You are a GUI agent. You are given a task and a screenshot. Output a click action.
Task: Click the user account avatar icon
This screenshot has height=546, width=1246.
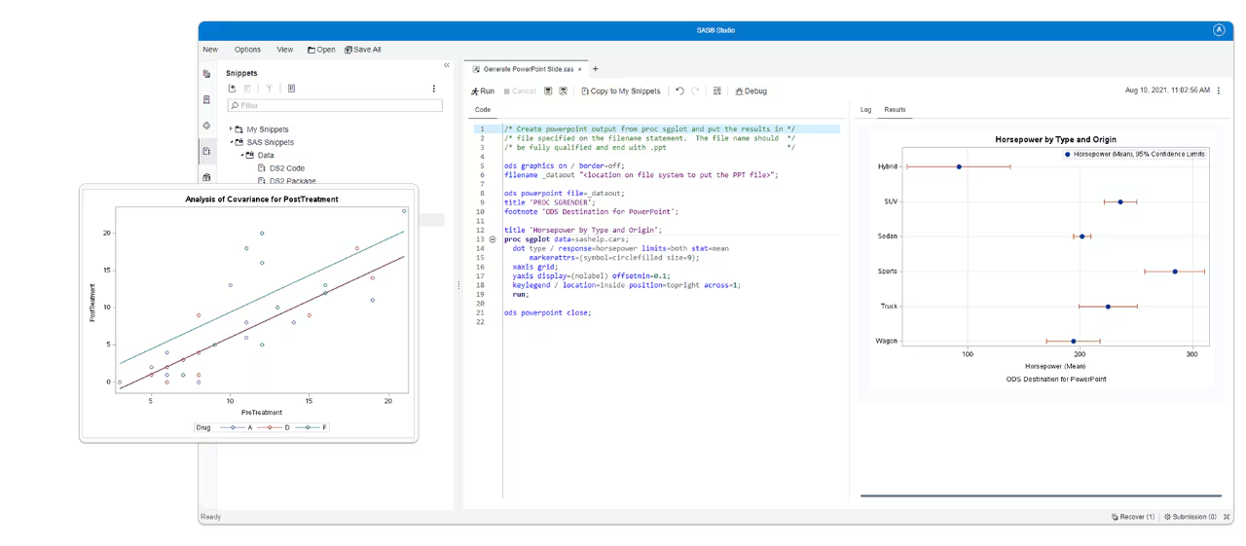pyautogui.click(x=1219, y=30)
